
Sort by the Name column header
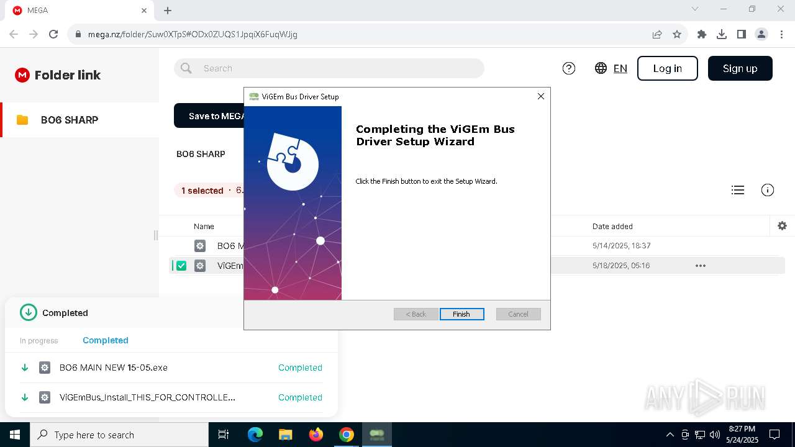pos(204,227)
